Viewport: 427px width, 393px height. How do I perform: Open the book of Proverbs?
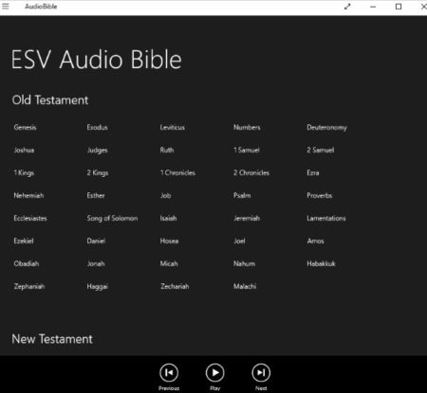tap(320, 195)
